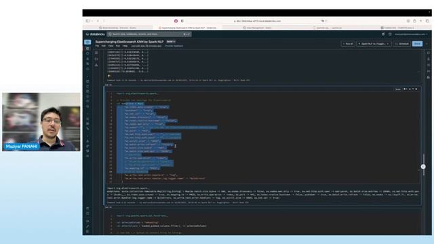This screenshot has height=244, width=434.
Task: Open the Help menu
Action: click(x=125, y=46)
